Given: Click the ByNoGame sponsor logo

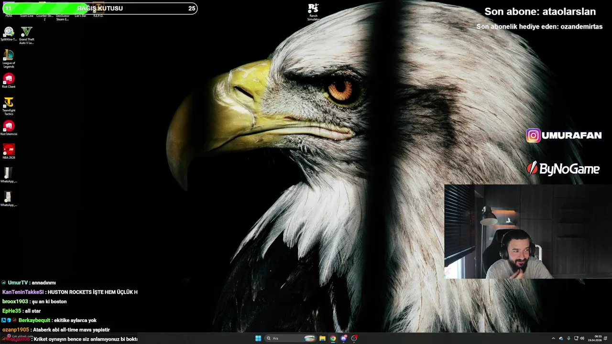Looking at the screenshot, I should 563,169.
